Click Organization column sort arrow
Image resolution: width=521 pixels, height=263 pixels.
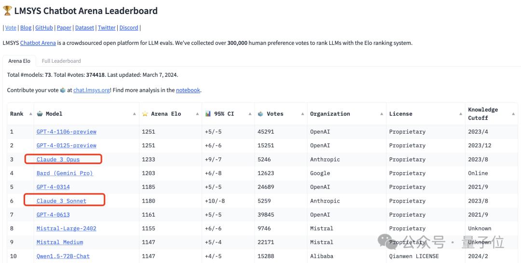(382, 114)
